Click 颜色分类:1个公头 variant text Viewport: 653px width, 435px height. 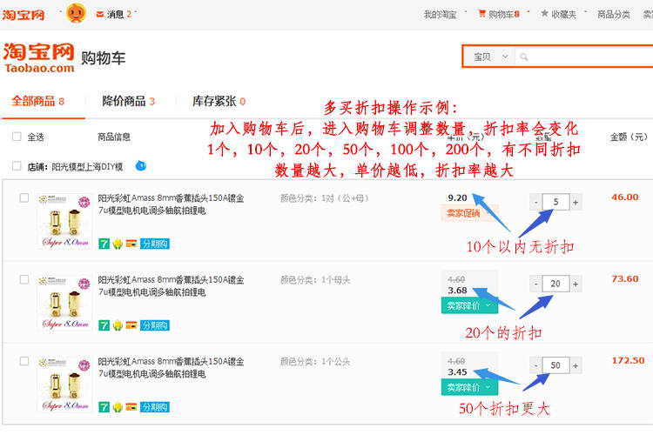[x=315, y=362]
